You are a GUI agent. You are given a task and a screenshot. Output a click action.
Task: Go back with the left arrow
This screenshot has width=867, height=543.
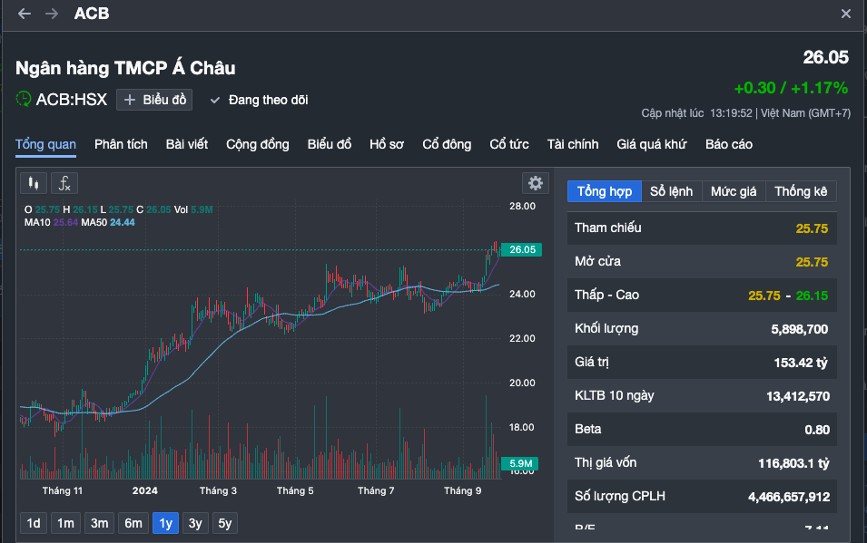(x=25, y=14)
